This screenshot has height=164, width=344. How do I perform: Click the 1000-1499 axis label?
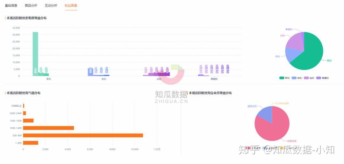click(x=16, y=128)
